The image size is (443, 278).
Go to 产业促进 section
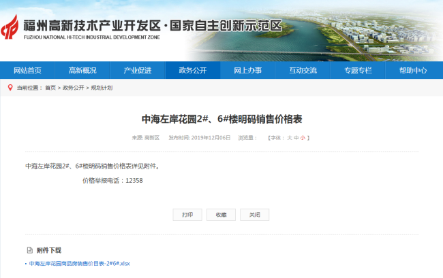(138, 70)
